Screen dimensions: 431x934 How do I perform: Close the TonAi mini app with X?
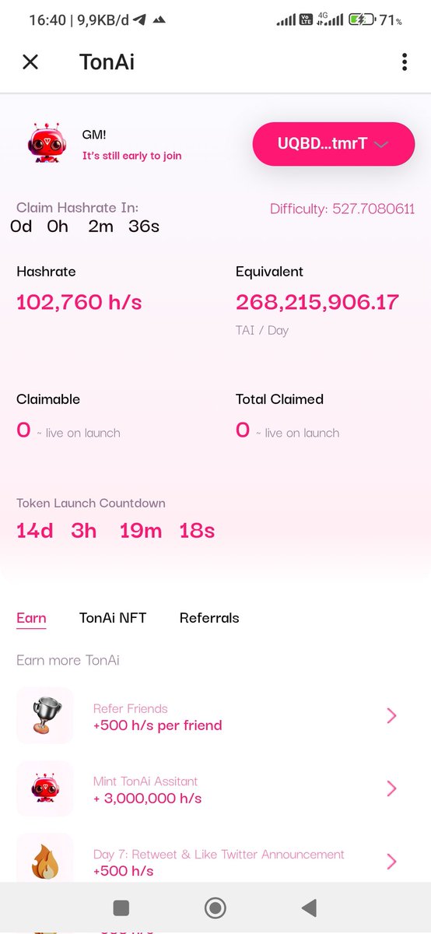point(30,62)
